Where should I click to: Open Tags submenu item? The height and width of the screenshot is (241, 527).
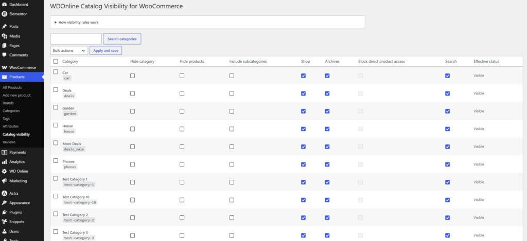click(x=6, y=119)
